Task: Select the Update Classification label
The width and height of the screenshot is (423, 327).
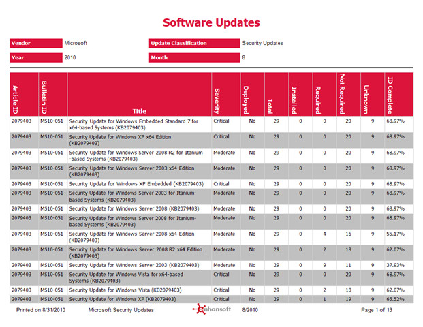Action: [x=195, y=43]
